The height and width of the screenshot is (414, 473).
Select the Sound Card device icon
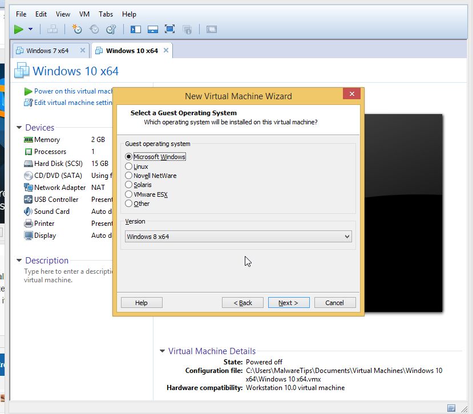29,212
